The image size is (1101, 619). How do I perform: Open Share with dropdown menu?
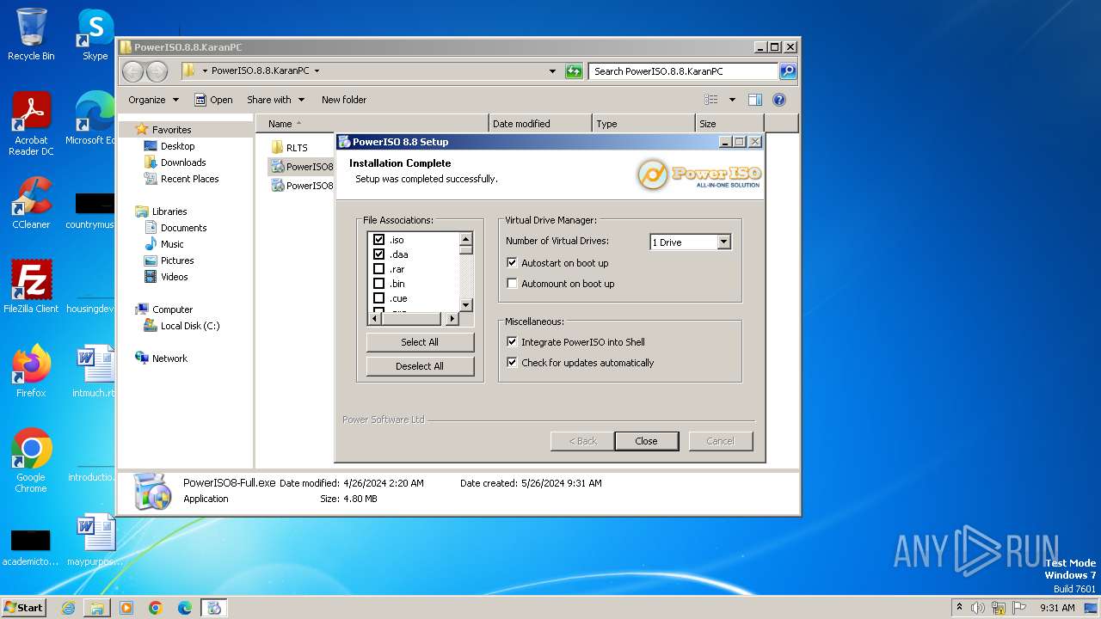coord(275,100)
